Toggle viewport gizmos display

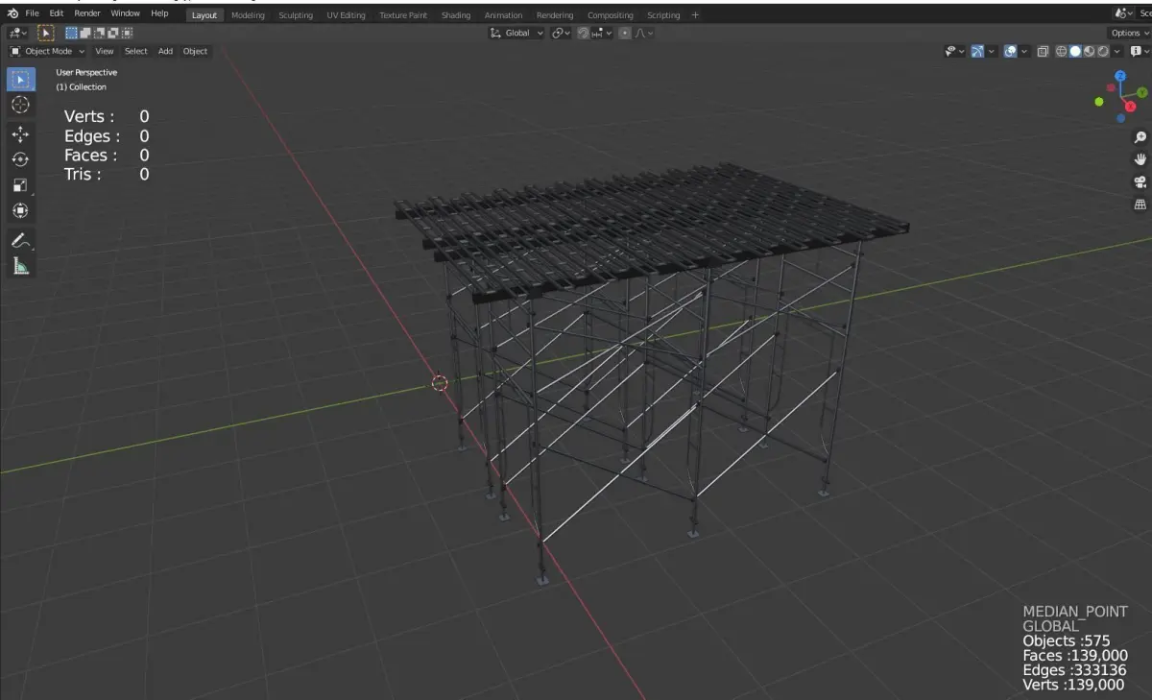(976, 51)
